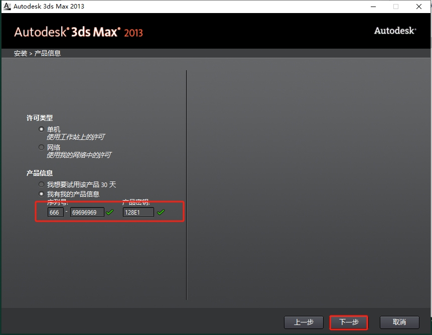The width and height of the screenshot is (432, 335).
Task: Minimize the installer window
Action: (373, 7)
